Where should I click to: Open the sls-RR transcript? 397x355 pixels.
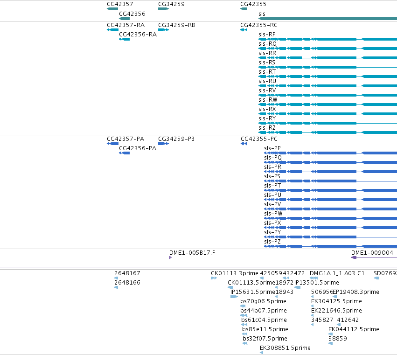[x=327, y=58]
